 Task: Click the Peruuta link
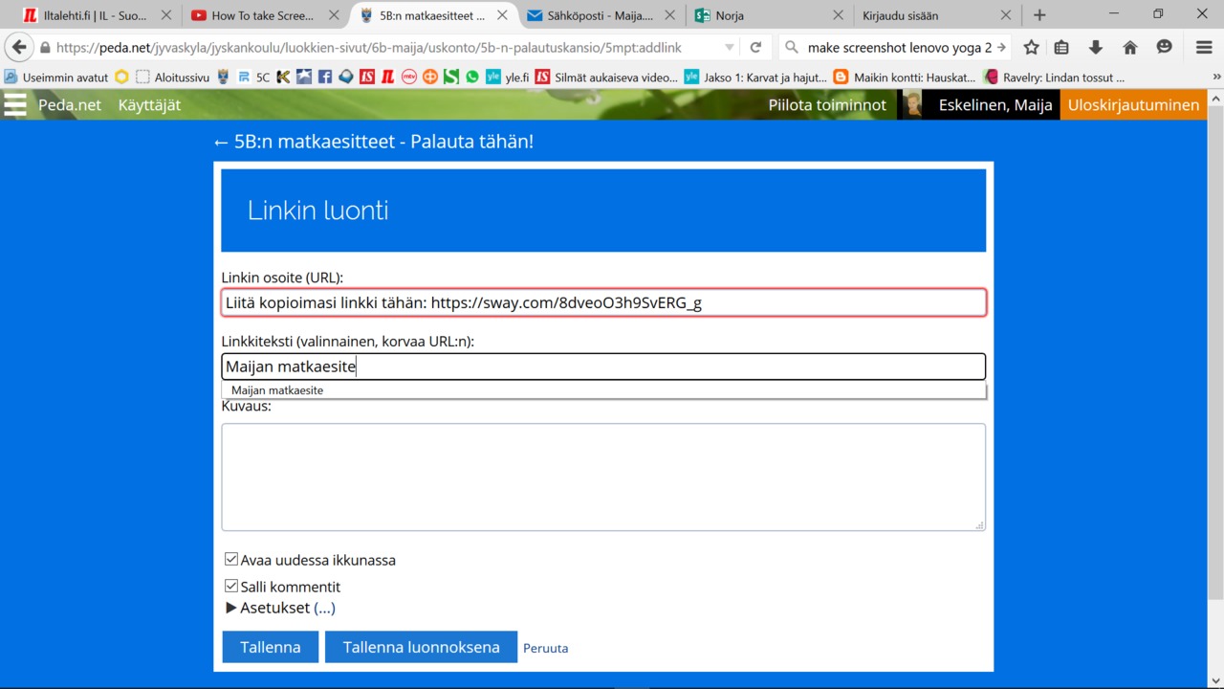coord(545,648)
